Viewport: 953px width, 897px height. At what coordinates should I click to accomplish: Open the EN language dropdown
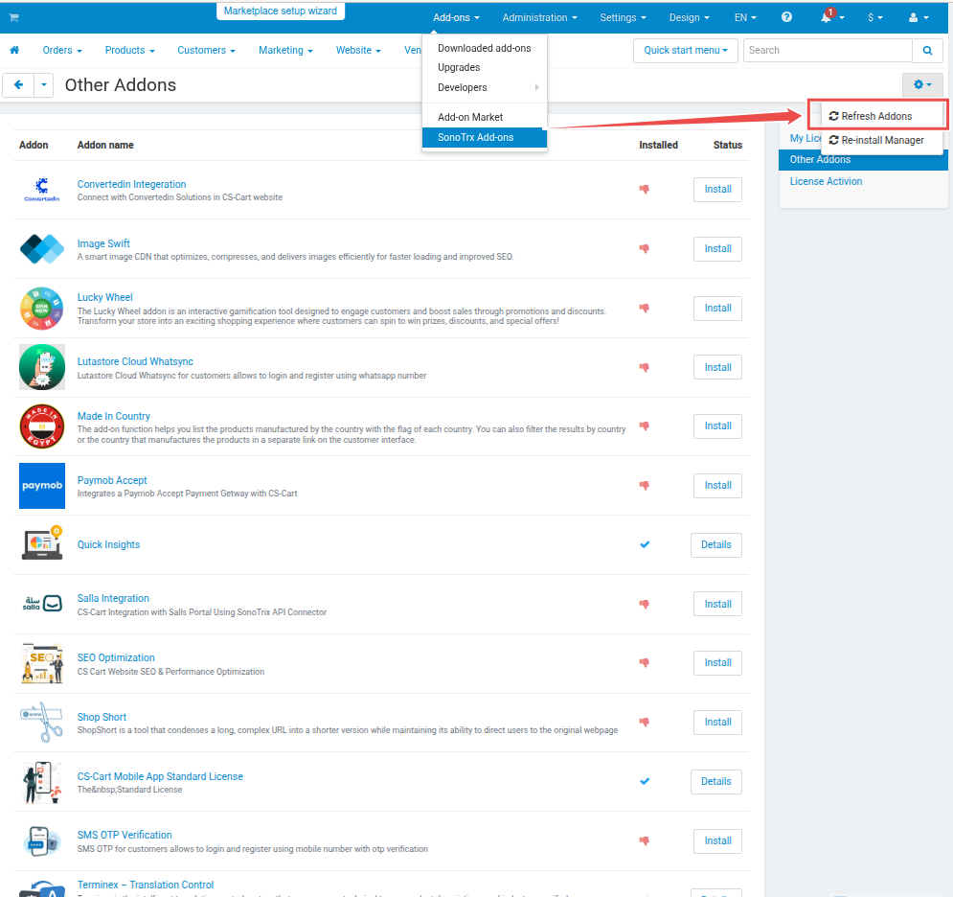click(x=744, y=17)
